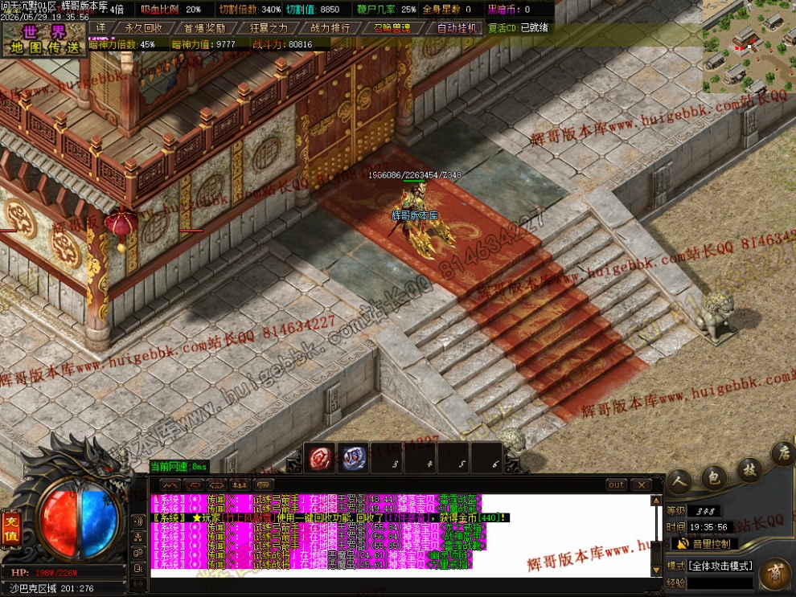Click the second chat channel filter icon
The width and height of the screenshot is (796, 597).
pos(194,485)
